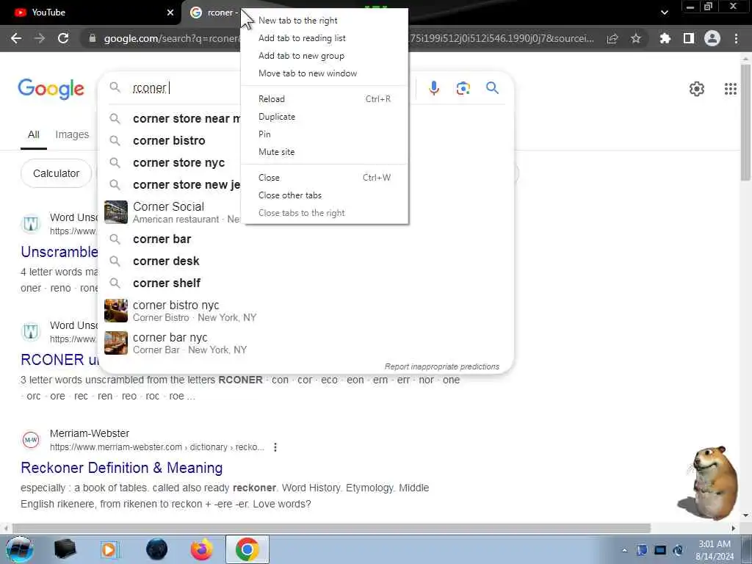Click the Merriam-Webster favicon
The width and height of the screenshot is (752, 564).
tap(31, 440)
